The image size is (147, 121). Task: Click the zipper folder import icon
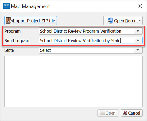tap(9, 20)
